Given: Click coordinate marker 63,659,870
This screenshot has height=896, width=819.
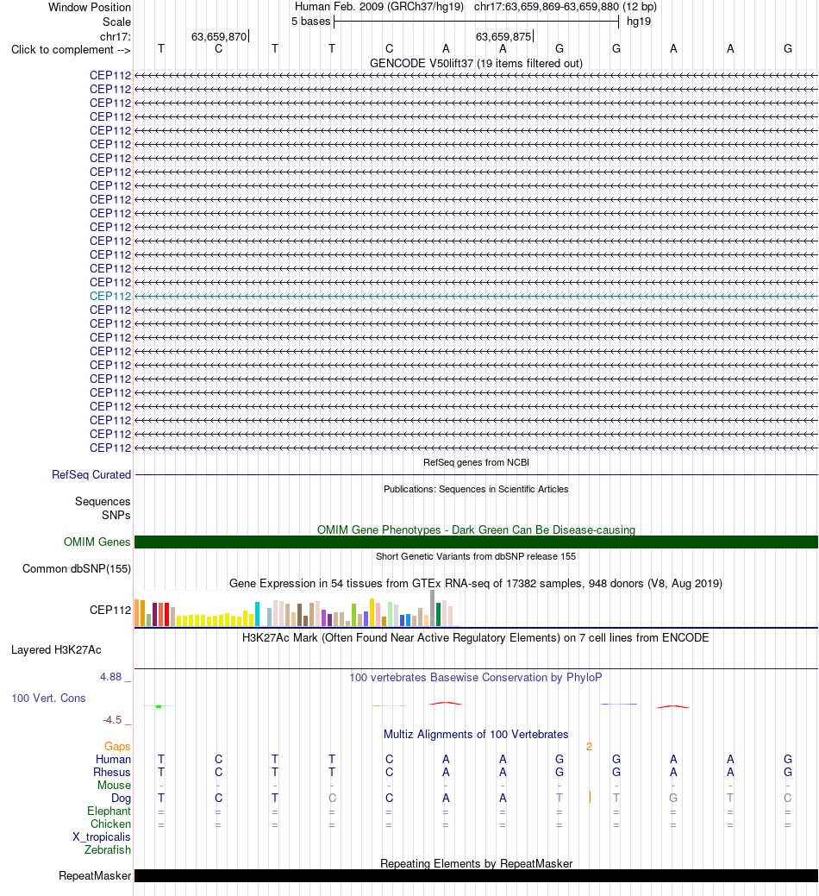Looking at the screenshot, I should click(x=219, y=36).
